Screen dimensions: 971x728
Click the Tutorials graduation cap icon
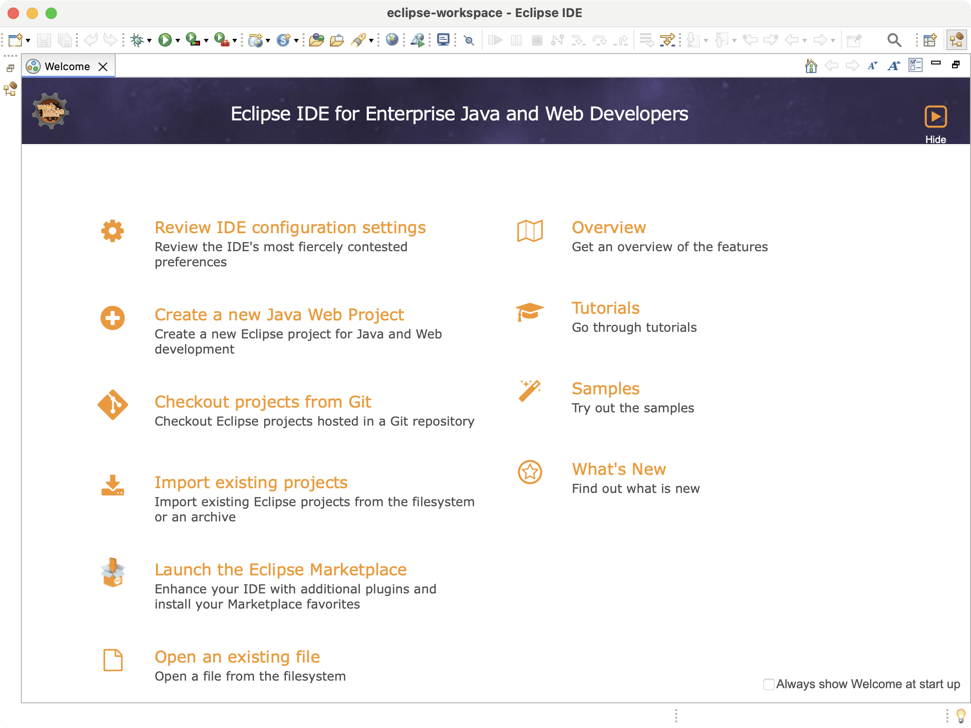tap(530, 312)
